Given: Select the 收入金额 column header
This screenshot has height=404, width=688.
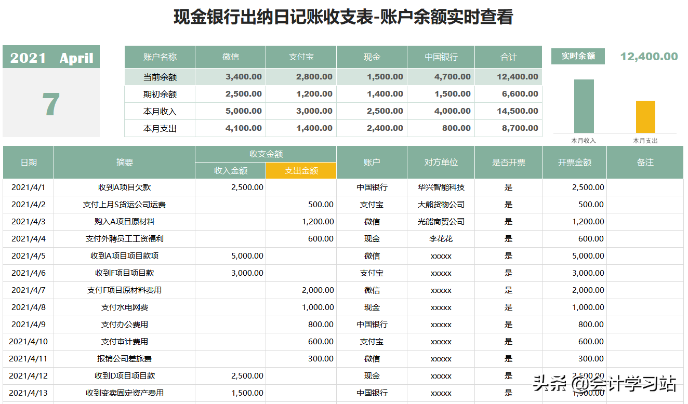Looking at the screenshot, I should [230, 170].
